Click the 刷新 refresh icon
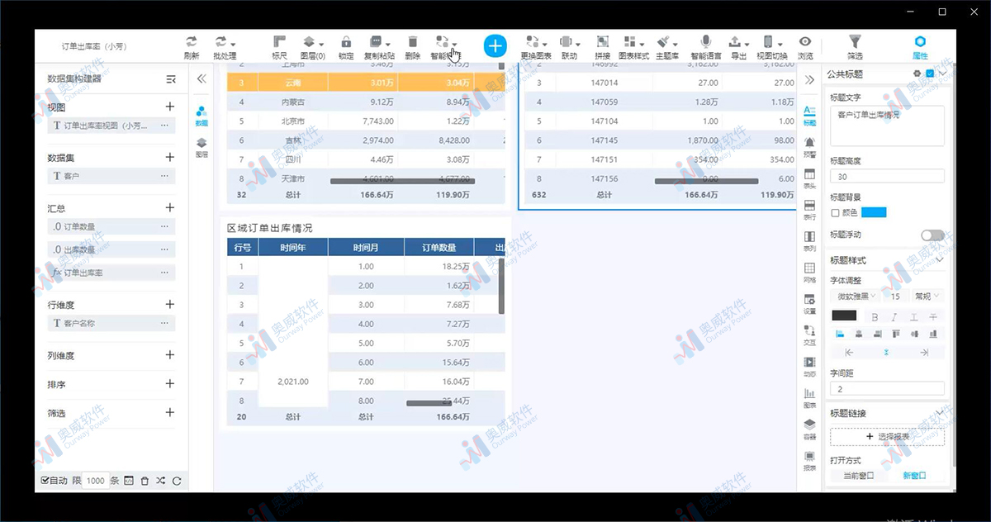Image resolution: width=991 pixels, height=522 pixels. 192,41
